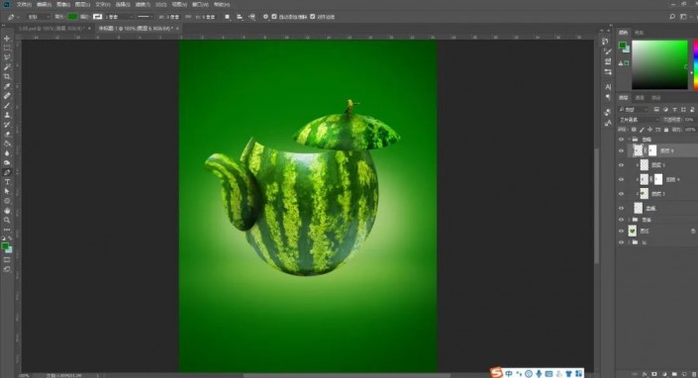Select the Ellipse shape tool
The height and width of the screenshot is (378, 698).
point(7,201)
